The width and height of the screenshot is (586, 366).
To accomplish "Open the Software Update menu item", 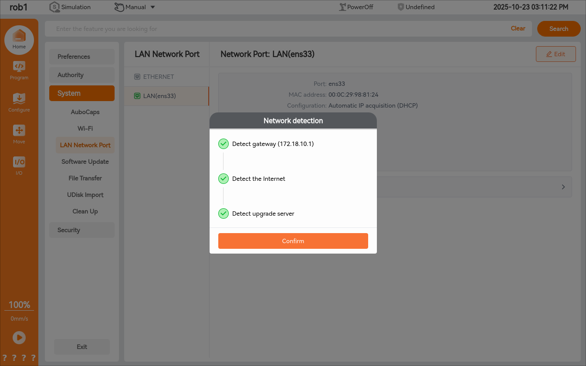I will tap(85, 162).
